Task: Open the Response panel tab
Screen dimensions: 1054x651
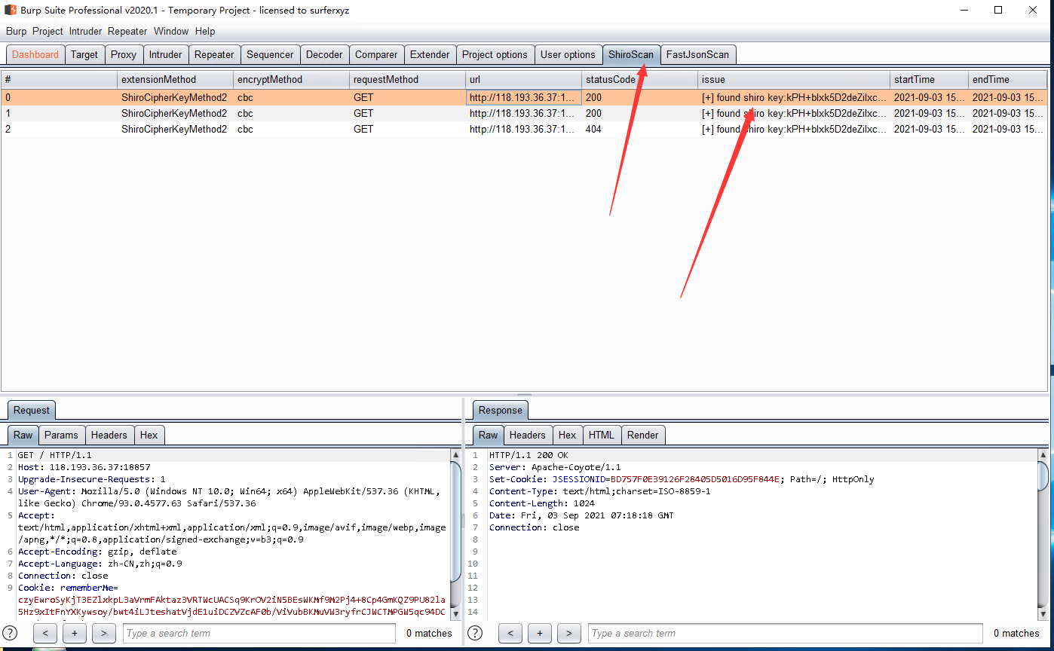Action: tap(501, 410)
